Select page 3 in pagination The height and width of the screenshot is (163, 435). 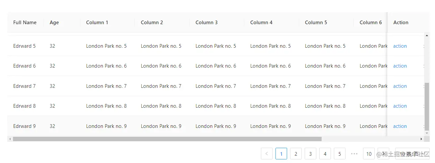[310, 154]
